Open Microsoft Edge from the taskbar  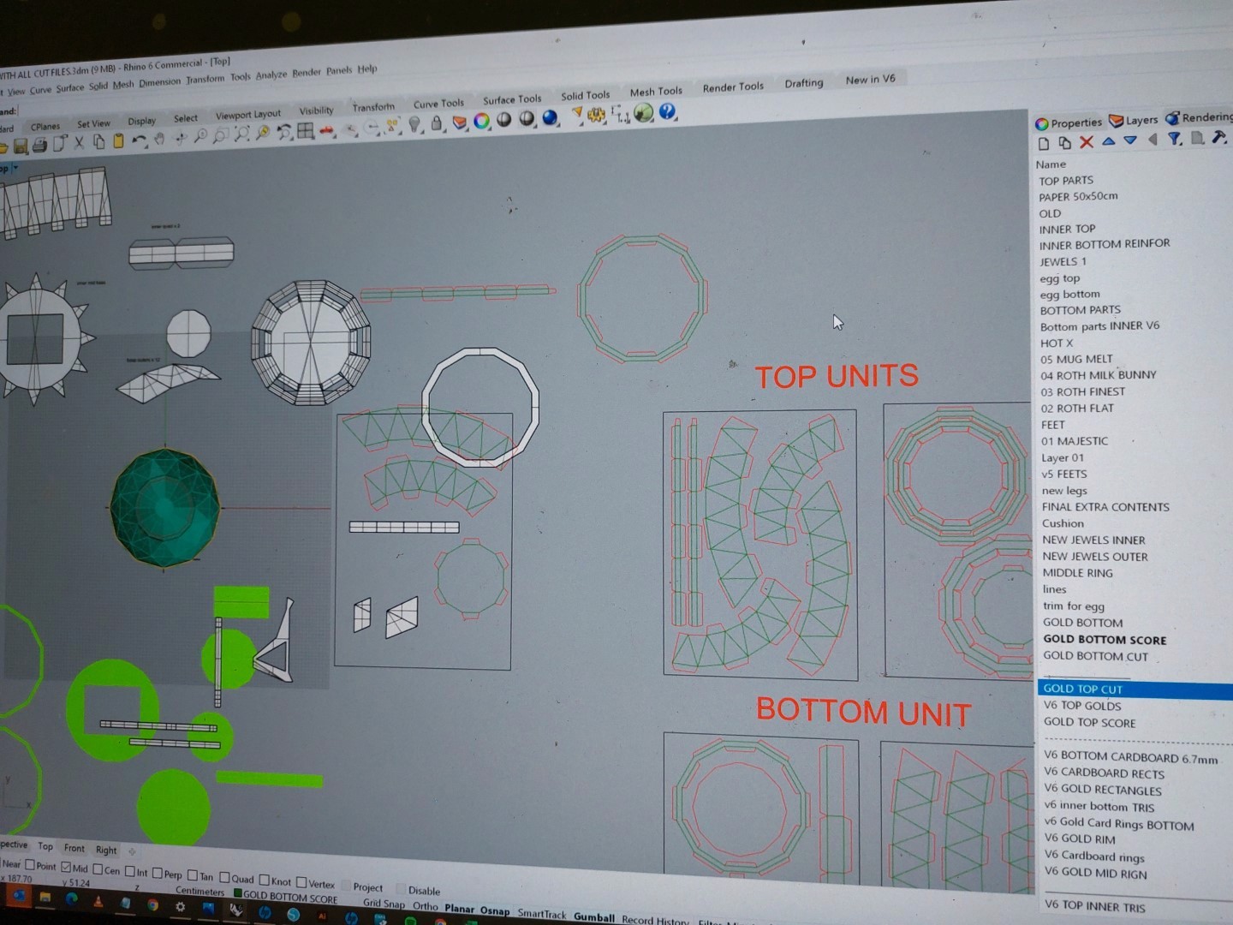pyautogui.click(x=71, y=899)
